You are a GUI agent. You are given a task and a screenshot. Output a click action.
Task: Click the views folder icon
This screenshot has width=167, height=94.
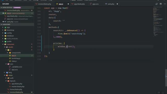pyautogui.click(x=7, y=75)
